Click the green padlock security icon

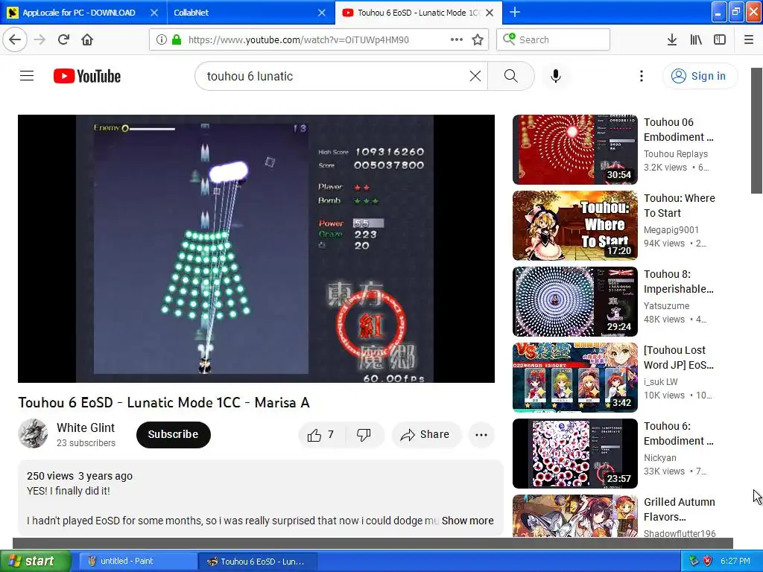(x=177, y=39)
